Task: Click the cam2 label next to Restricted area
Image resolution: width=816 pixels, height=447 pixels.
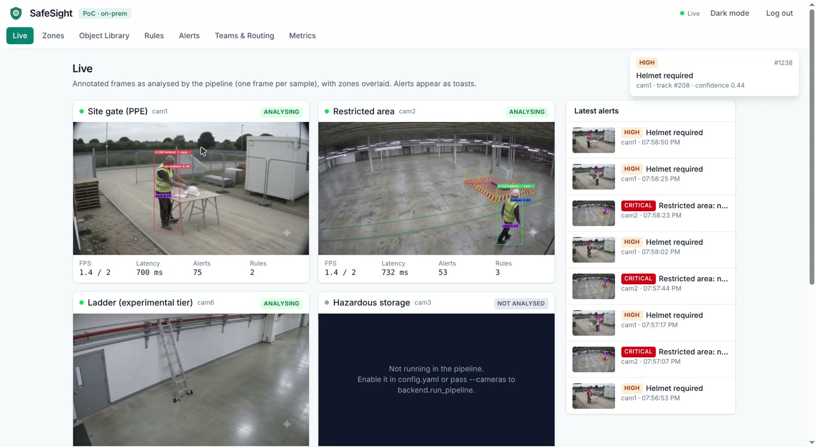Action: point(407,111)
